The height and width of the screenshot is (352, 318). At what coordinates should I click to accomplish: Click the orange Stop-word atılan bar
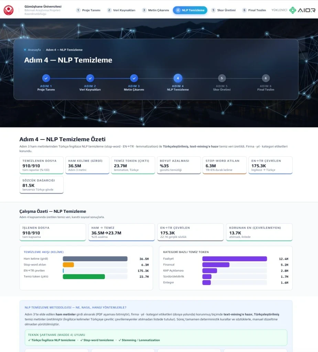(x=68, y=265)
